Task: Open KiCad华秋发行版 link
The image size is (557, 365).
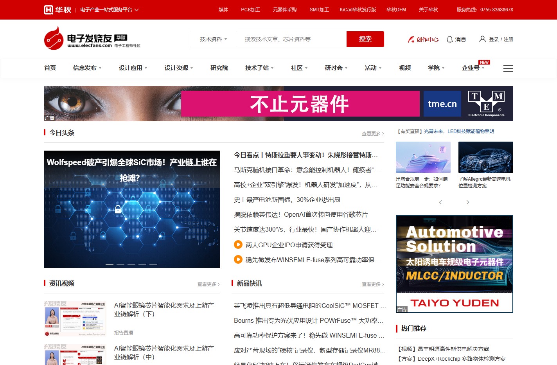Action: coord(358,10)
